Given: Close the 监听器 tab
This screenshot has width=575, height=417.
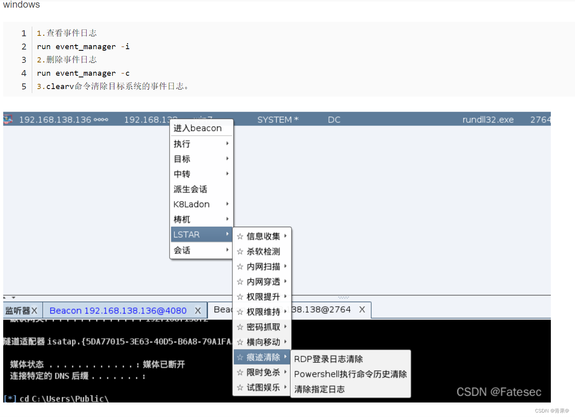Looking at the screenshot, I should coord(34,311).
